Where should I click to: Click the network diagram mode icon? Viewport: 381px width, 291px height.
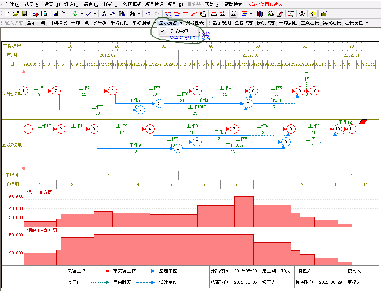click(x=168, y=14)
